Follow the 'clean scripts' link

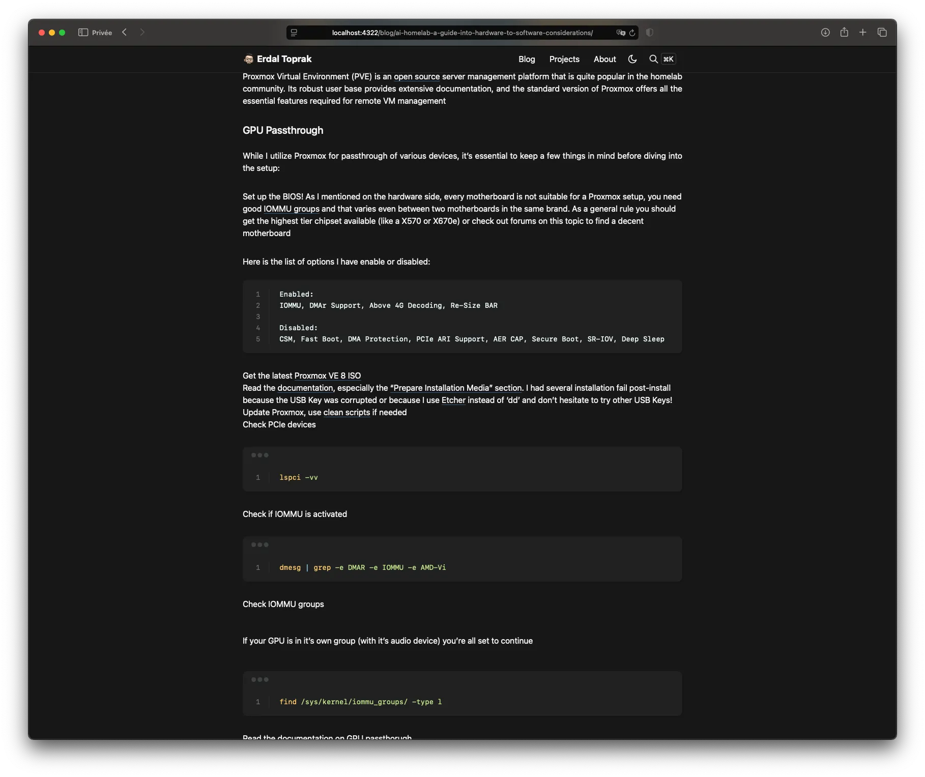pos(346,412)
